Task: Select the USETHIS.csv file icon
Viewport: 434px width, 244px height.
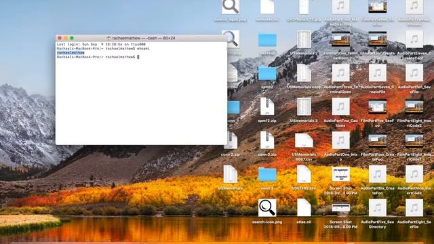Action: coord(304,174)
